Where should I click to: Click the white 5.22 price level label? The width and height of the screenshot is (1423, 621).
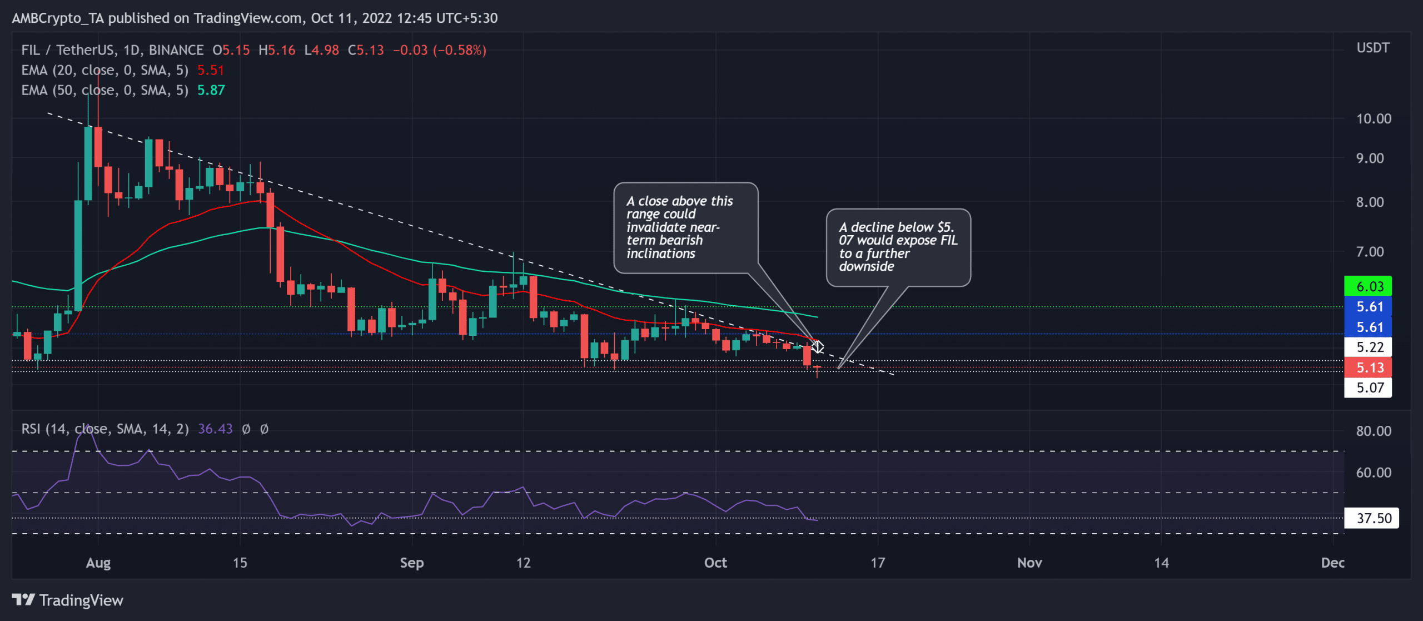[x=1368, y=347]
